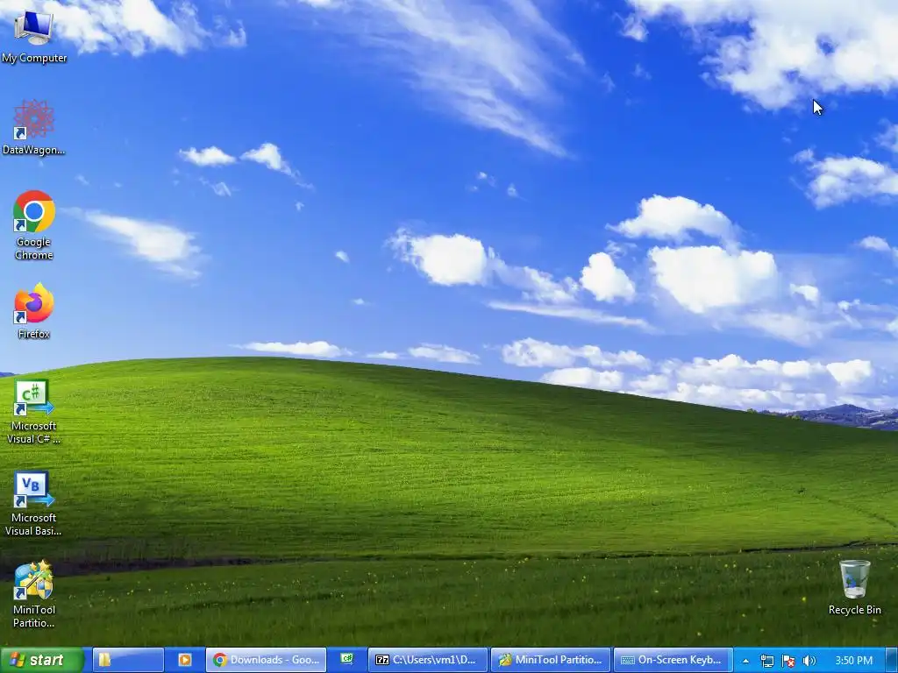Open the volume speaker tray icon
898x673 pixels.
(809, 661)
